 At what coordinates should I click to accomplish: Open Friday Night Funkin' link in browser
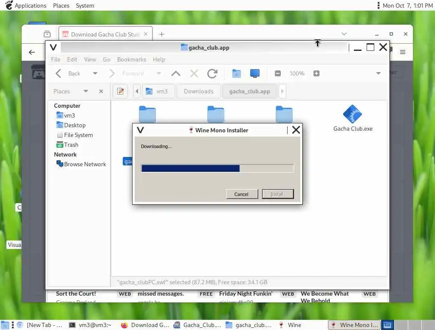(246, 294)
